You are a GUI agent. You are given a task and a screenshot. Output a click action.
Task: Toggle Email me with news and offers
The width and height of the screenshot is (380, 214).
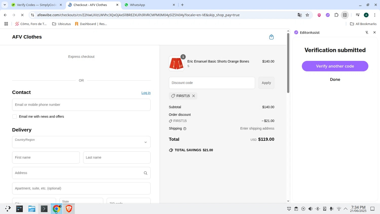14,117
